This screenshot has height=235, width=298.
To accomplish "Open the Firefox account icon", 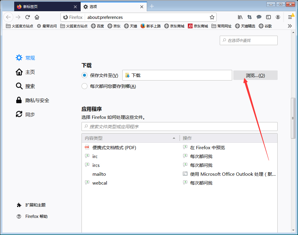I will [278, 17].
